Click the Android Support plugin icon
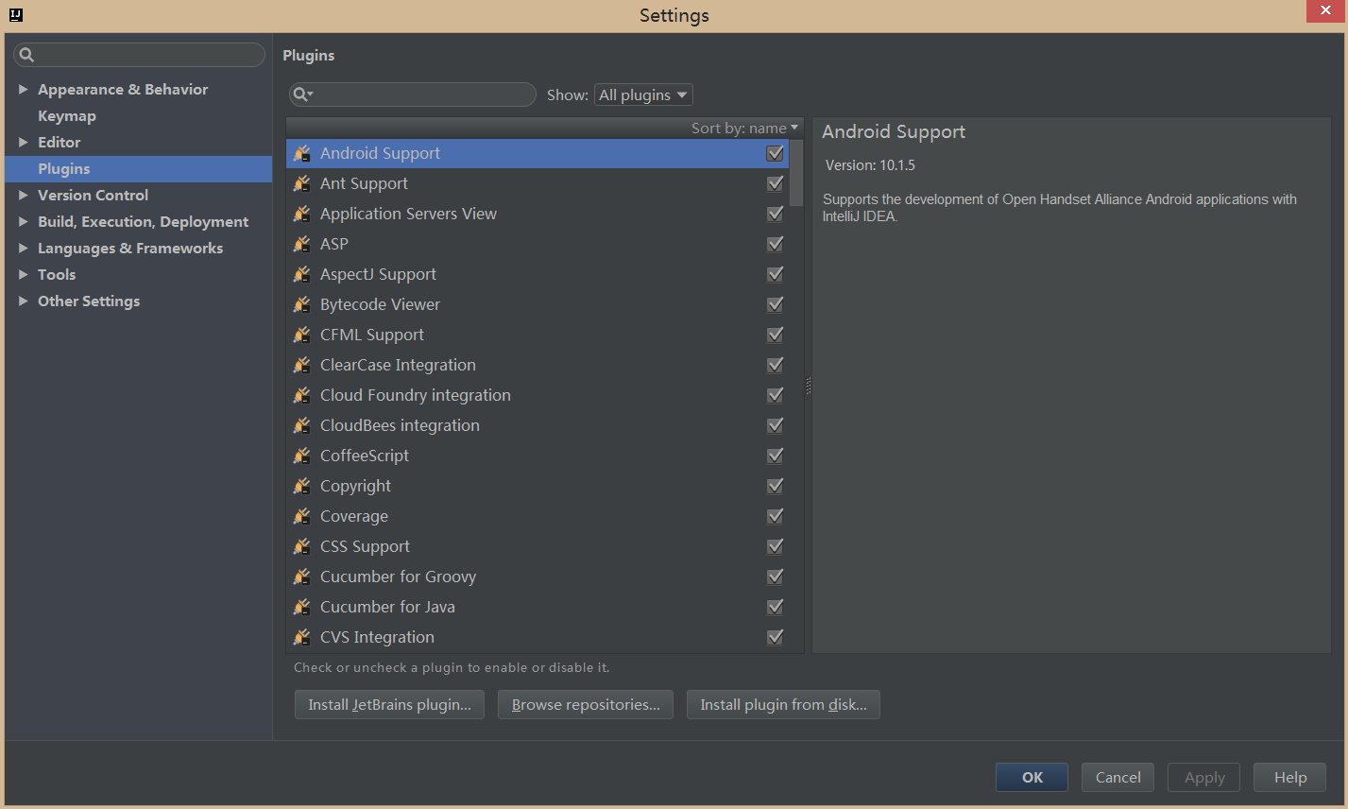Image resolution: width=1348 pixels, height=809 pixels. 302,153
